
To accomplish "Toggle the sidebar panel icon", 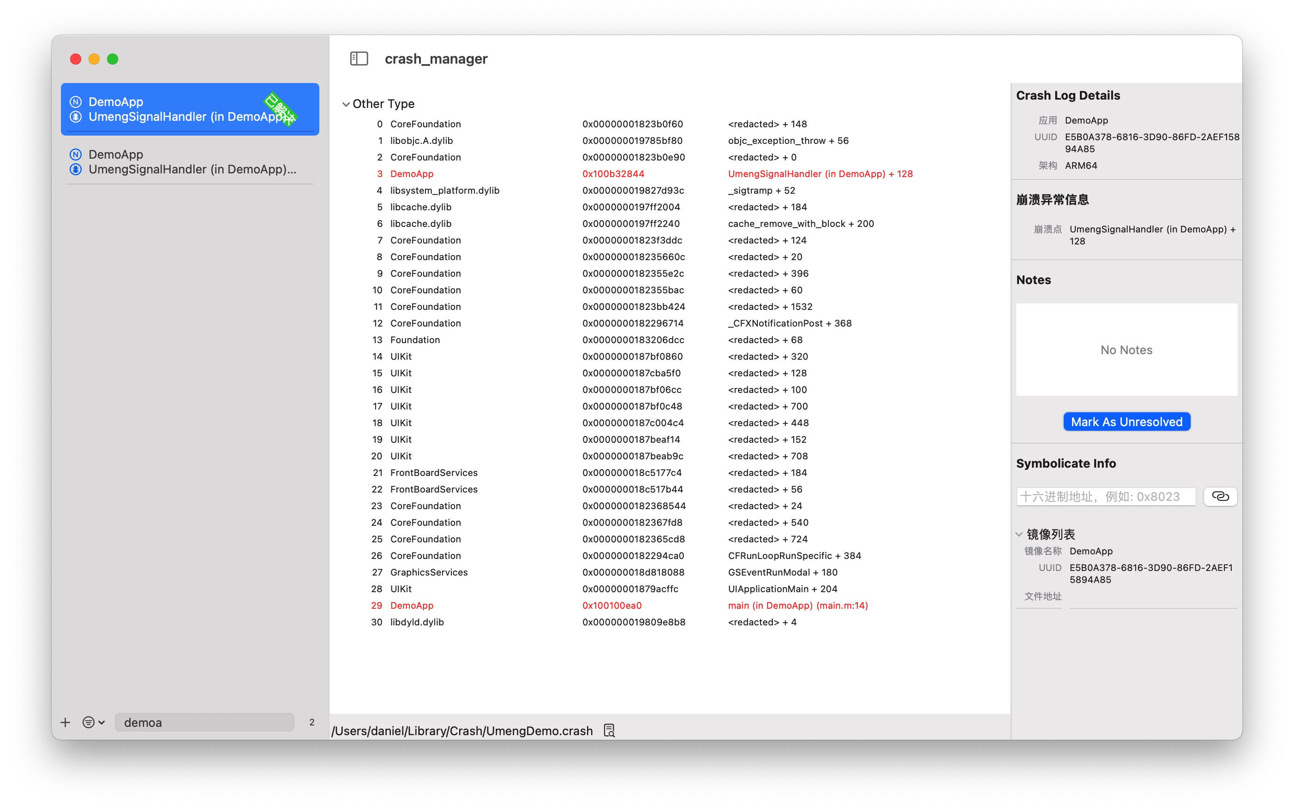I will point(359,59).
